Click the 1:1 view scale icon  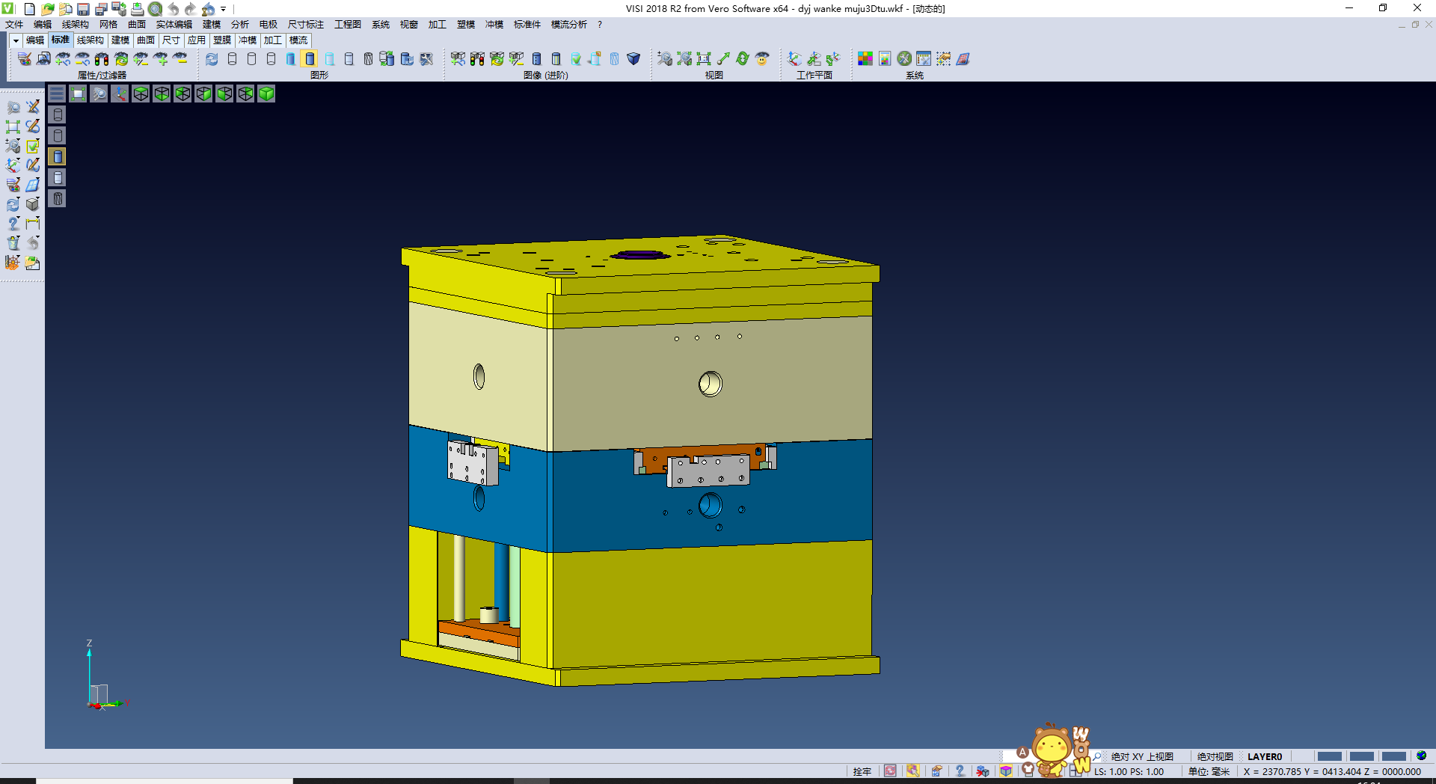[x=704, y=59]
